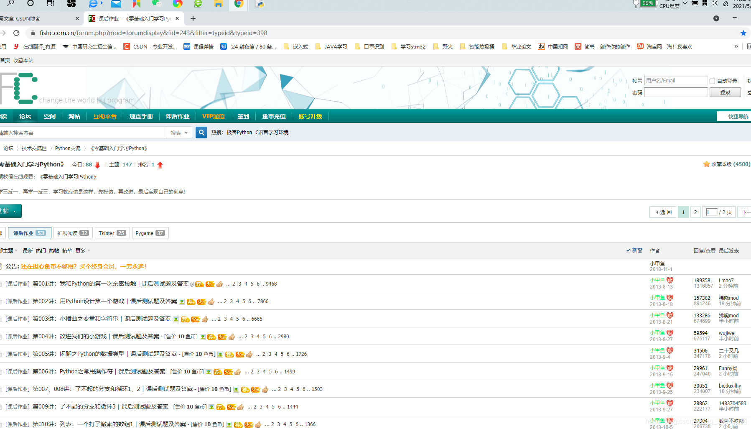Switch to 扩展阅读 category tab
751x429 pixels.
(73, 233)
